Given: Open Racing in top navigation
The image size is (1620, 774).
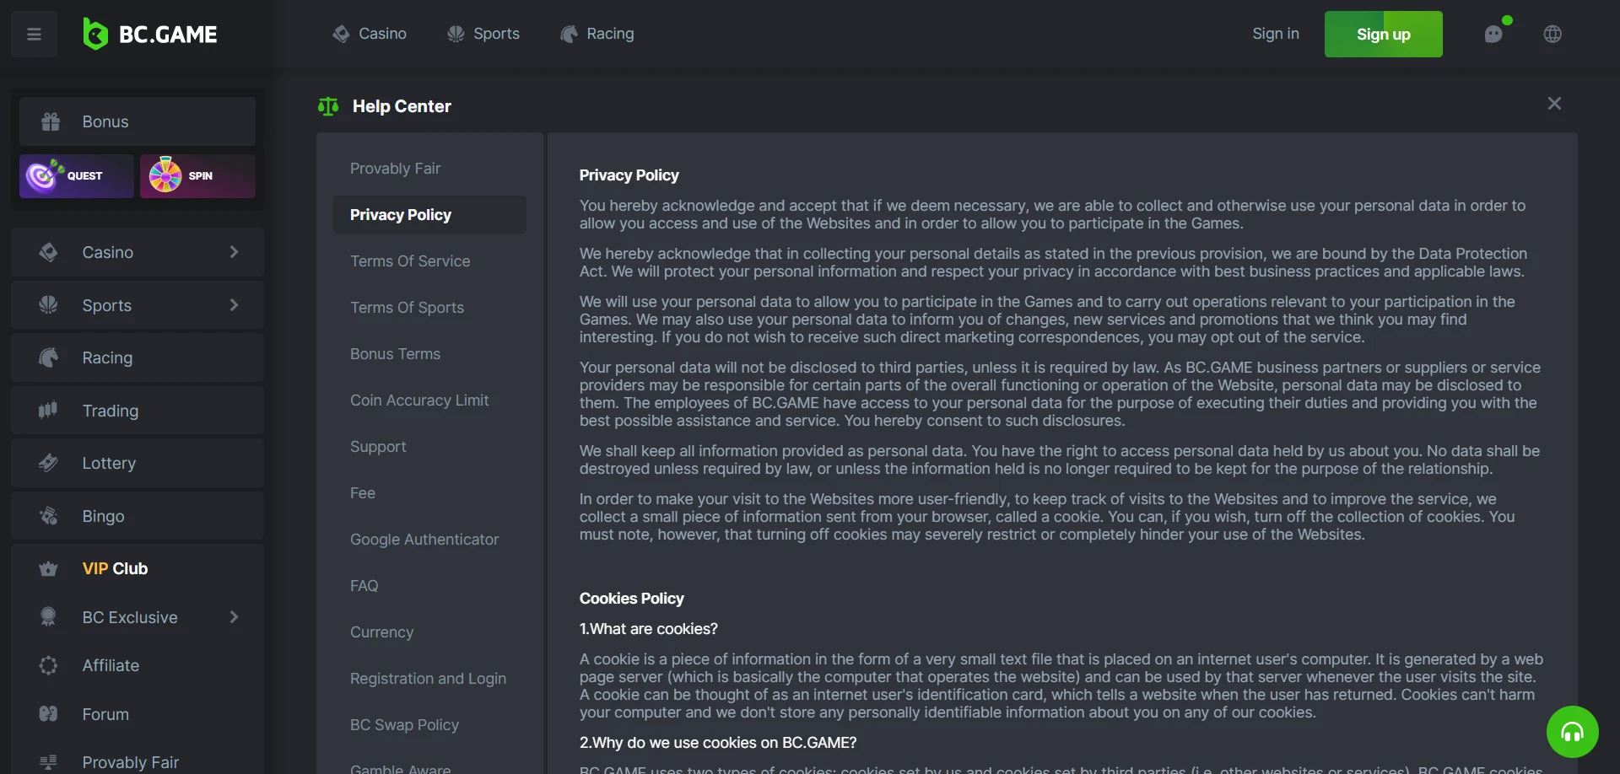Looking at the screenshot, I should pyautogui.click(x=597, y=34).
